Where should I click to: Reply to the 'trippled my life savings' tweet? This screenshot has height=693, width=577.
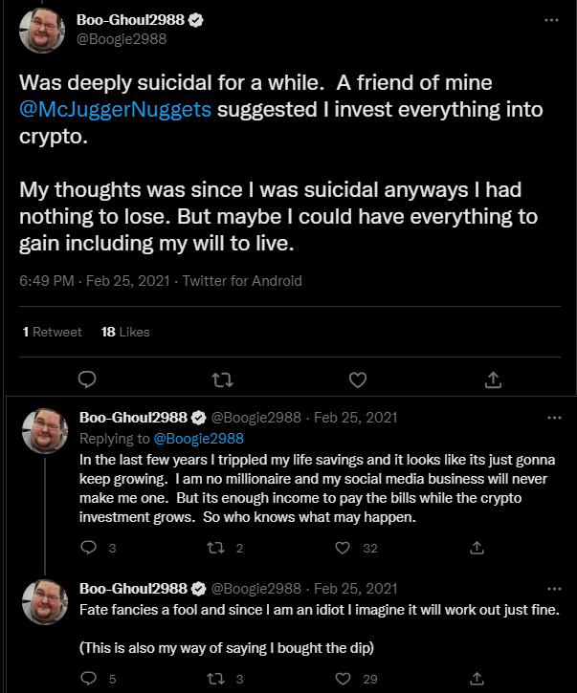tap(88, 548)
